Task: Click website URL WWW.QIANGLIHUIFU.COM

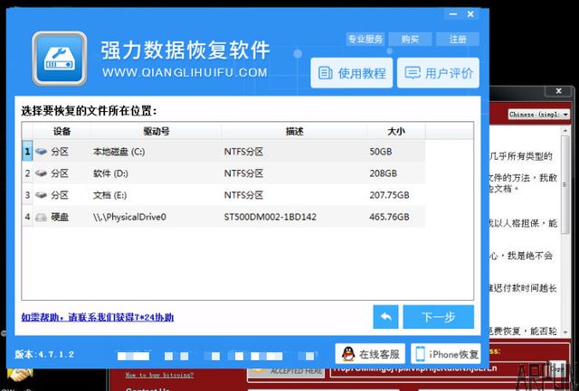Action: coord(185,72)
